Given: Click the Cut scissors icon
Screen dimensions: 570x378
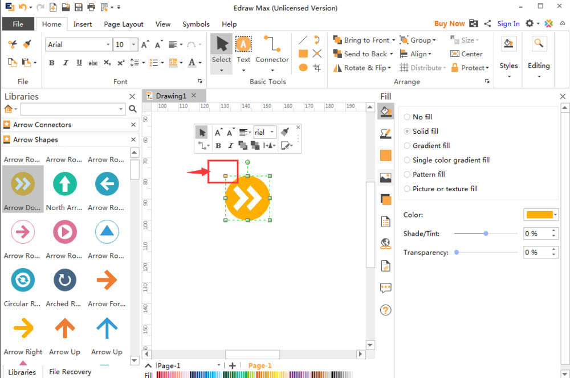Looking at the screenshot, I should (13, 44).
